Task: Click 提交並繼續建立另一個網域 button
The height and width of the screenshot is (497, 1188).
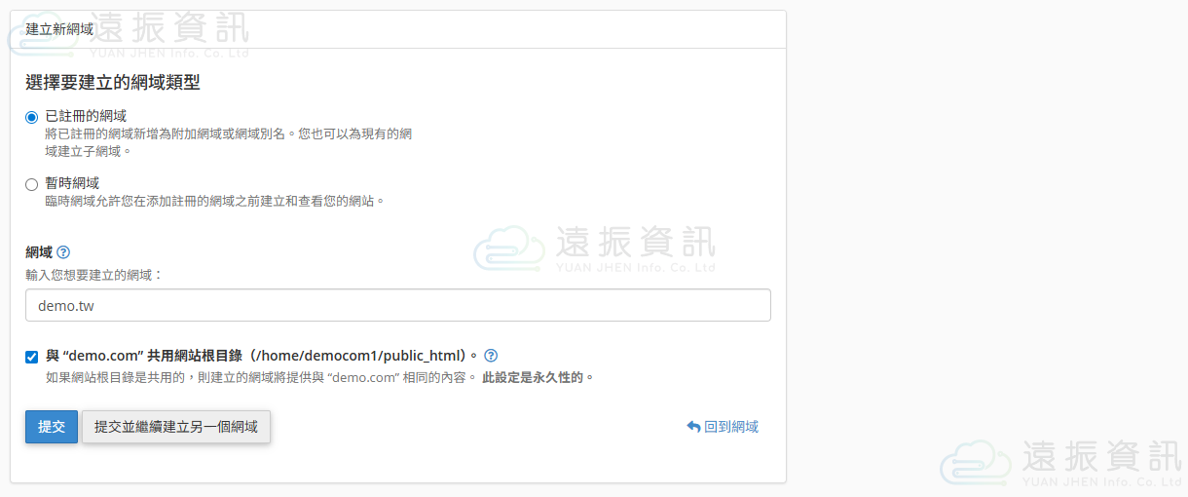Action: pos(176,427)
